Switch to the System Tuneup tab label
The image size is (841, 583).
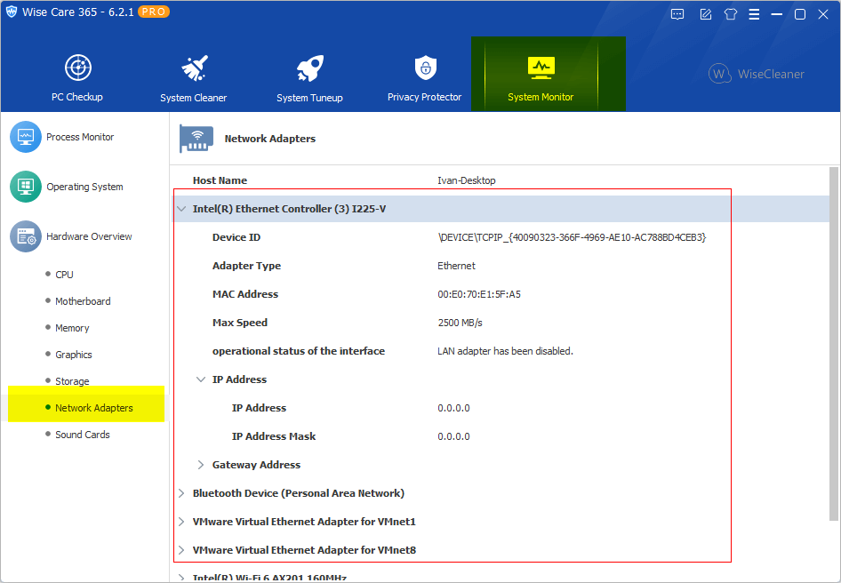309,98
